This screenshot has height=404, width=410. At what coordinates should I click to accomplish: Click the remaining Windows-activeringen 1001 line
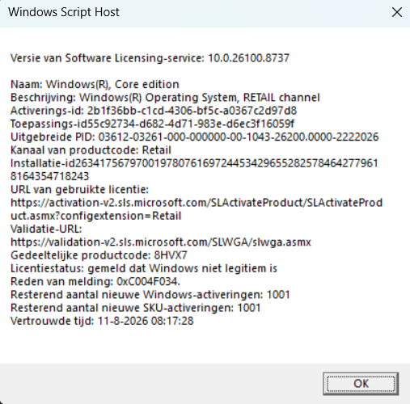150,295
